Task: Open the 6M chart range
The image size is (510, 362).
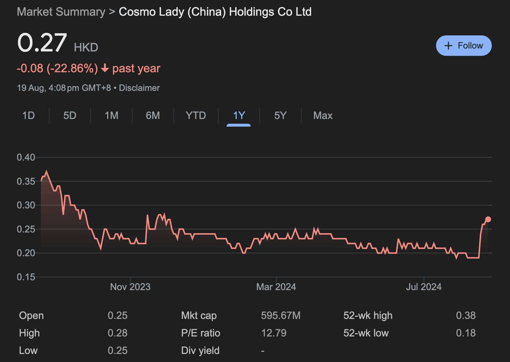Action: [x=153, y=116]
